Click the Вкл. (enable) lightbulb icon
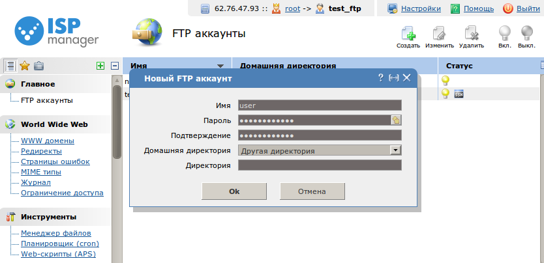Image resolution: width=544 pixels, height=263 pixels. (x=505, y=34)
